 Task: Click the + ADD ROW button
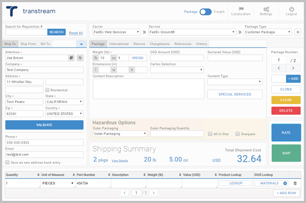click(x=286, y=193)
